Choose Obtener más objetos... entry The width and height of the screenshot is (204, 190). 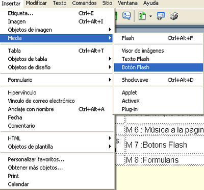tap(57, 168)
